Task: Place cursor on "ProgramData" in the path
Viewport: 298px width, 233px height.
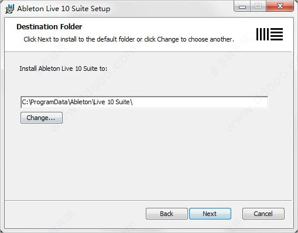Action: [49, 102]
